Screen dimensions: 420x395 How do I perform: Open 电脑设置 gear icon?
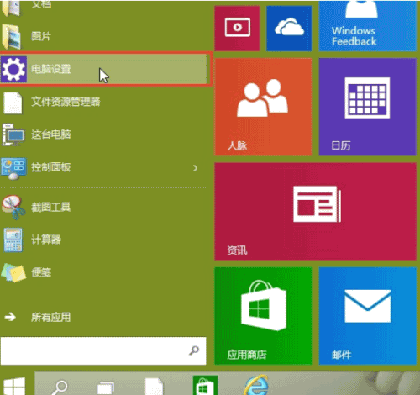click(13, 69)
